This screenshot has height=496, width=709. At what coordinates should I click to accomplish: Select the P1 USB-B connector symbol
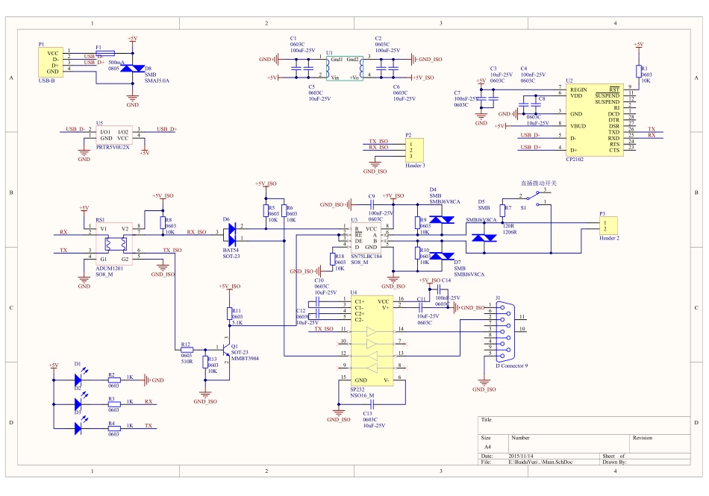pyautogui.click(x=51, y=63)
